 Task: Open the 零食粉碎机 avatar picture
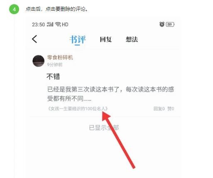tap(39, 61)
